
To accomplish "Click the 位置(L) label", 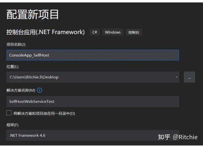I will (x=12, y=67).
